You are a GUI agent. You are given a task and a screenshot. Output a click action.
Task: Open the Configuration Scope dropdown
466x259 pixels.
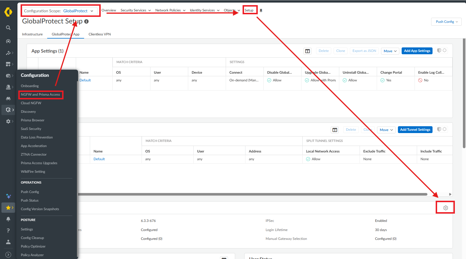point(59,11)
